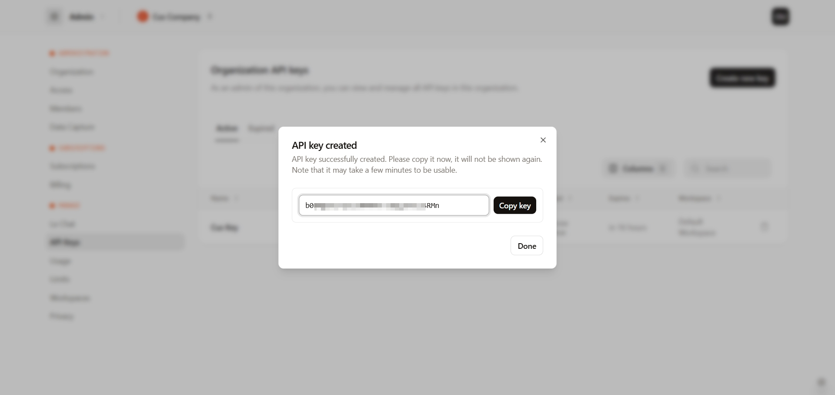This screenshot has height=395, width=835.
Task: Switch to the Expired tab
Action: click(x=261, y=128)
